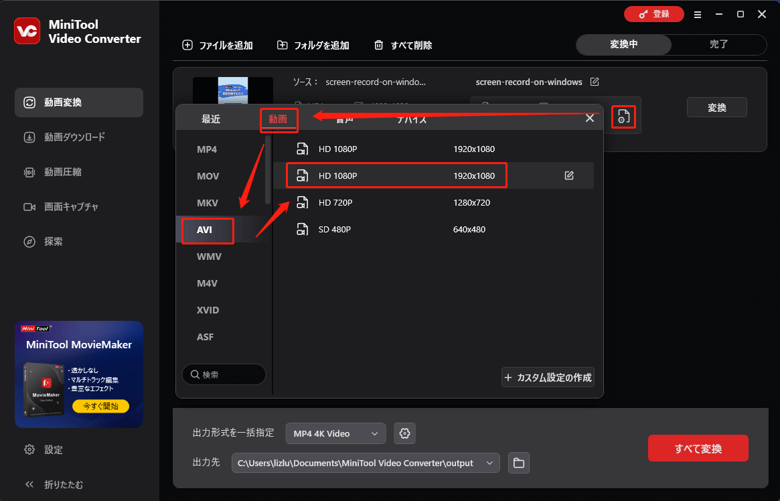The height and width of the screenshot is (501, 780).
Task: Click the MiniTool MovieMaker ad banner title
Action: [x=79, y=345]
